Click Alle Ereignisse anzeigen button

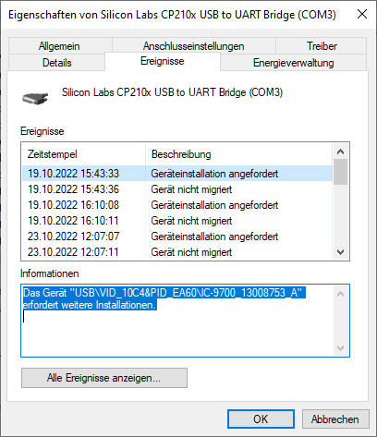(x=104, y=378)
